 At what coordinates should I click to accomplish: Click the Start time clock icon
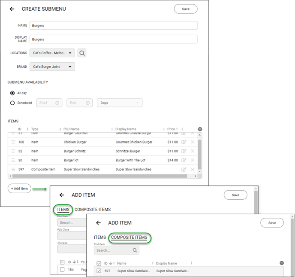click(x=57, y=103)
